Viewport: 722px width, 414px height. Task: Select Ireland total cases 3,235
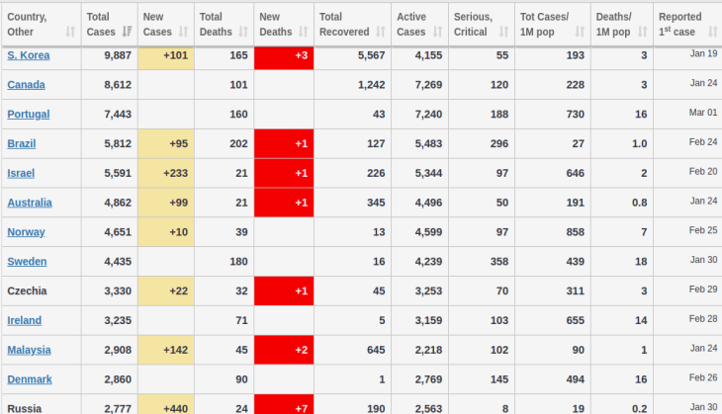(x=118, y=320)
